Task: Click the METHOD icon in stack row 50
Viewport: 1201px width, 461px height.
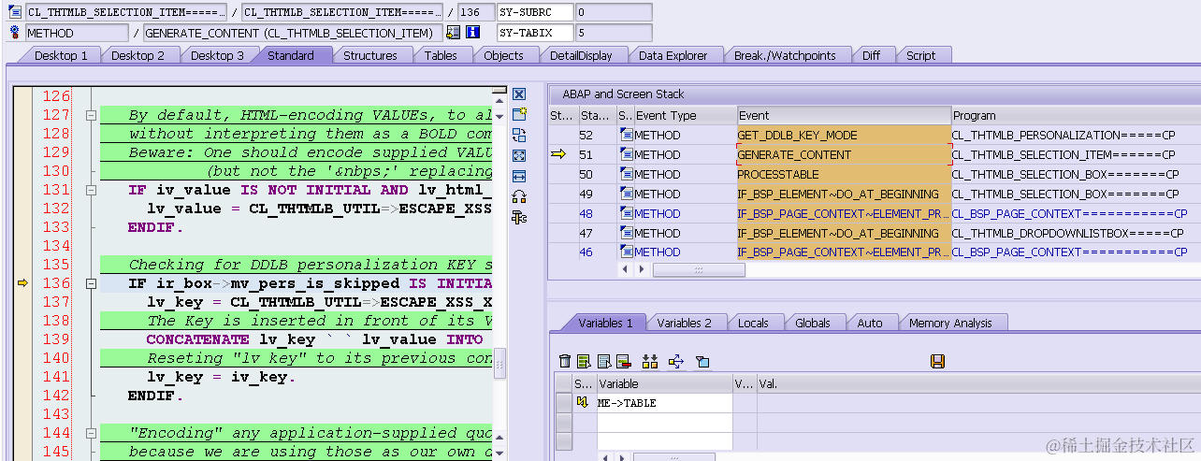Action: (626, 175)
